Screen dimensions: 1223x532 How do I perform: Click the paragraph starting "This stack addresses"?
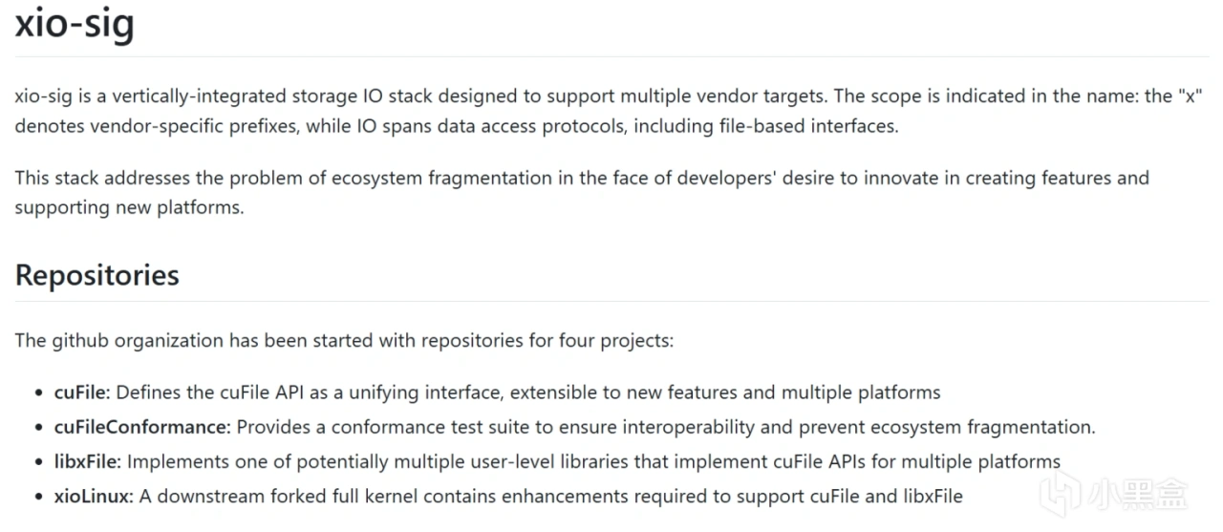click(x=582, y=192)
